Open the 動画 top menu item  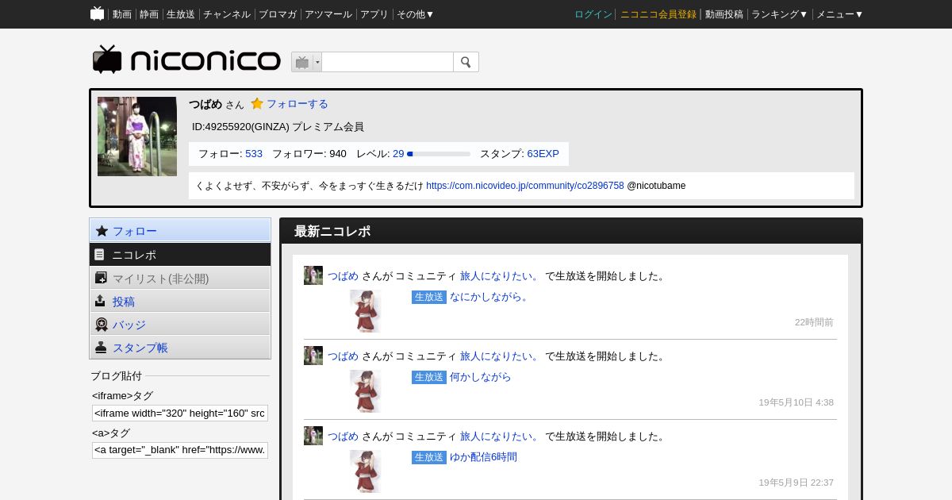[x=122, y=14]
